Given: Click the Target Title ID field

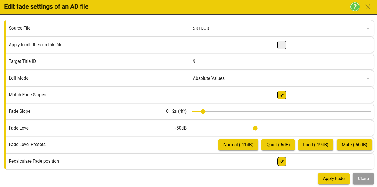Looking at the screenshot, I should tap(282, 61).
